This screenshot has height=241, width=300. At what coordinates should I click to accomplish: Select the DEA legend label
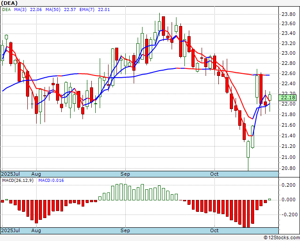pos(7,10)
